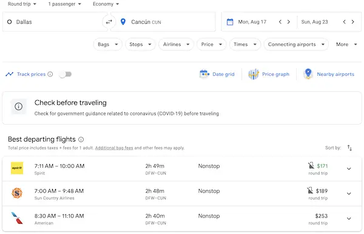The image size is (364, 234).
Task: Swap origin and destination cities
Action: pyautogui.click(x=109, y=22)
